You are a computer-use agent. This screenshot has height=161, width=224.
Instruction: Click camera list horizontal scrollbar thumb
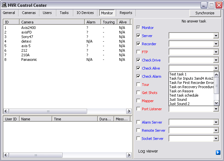[x=48, y=111]
